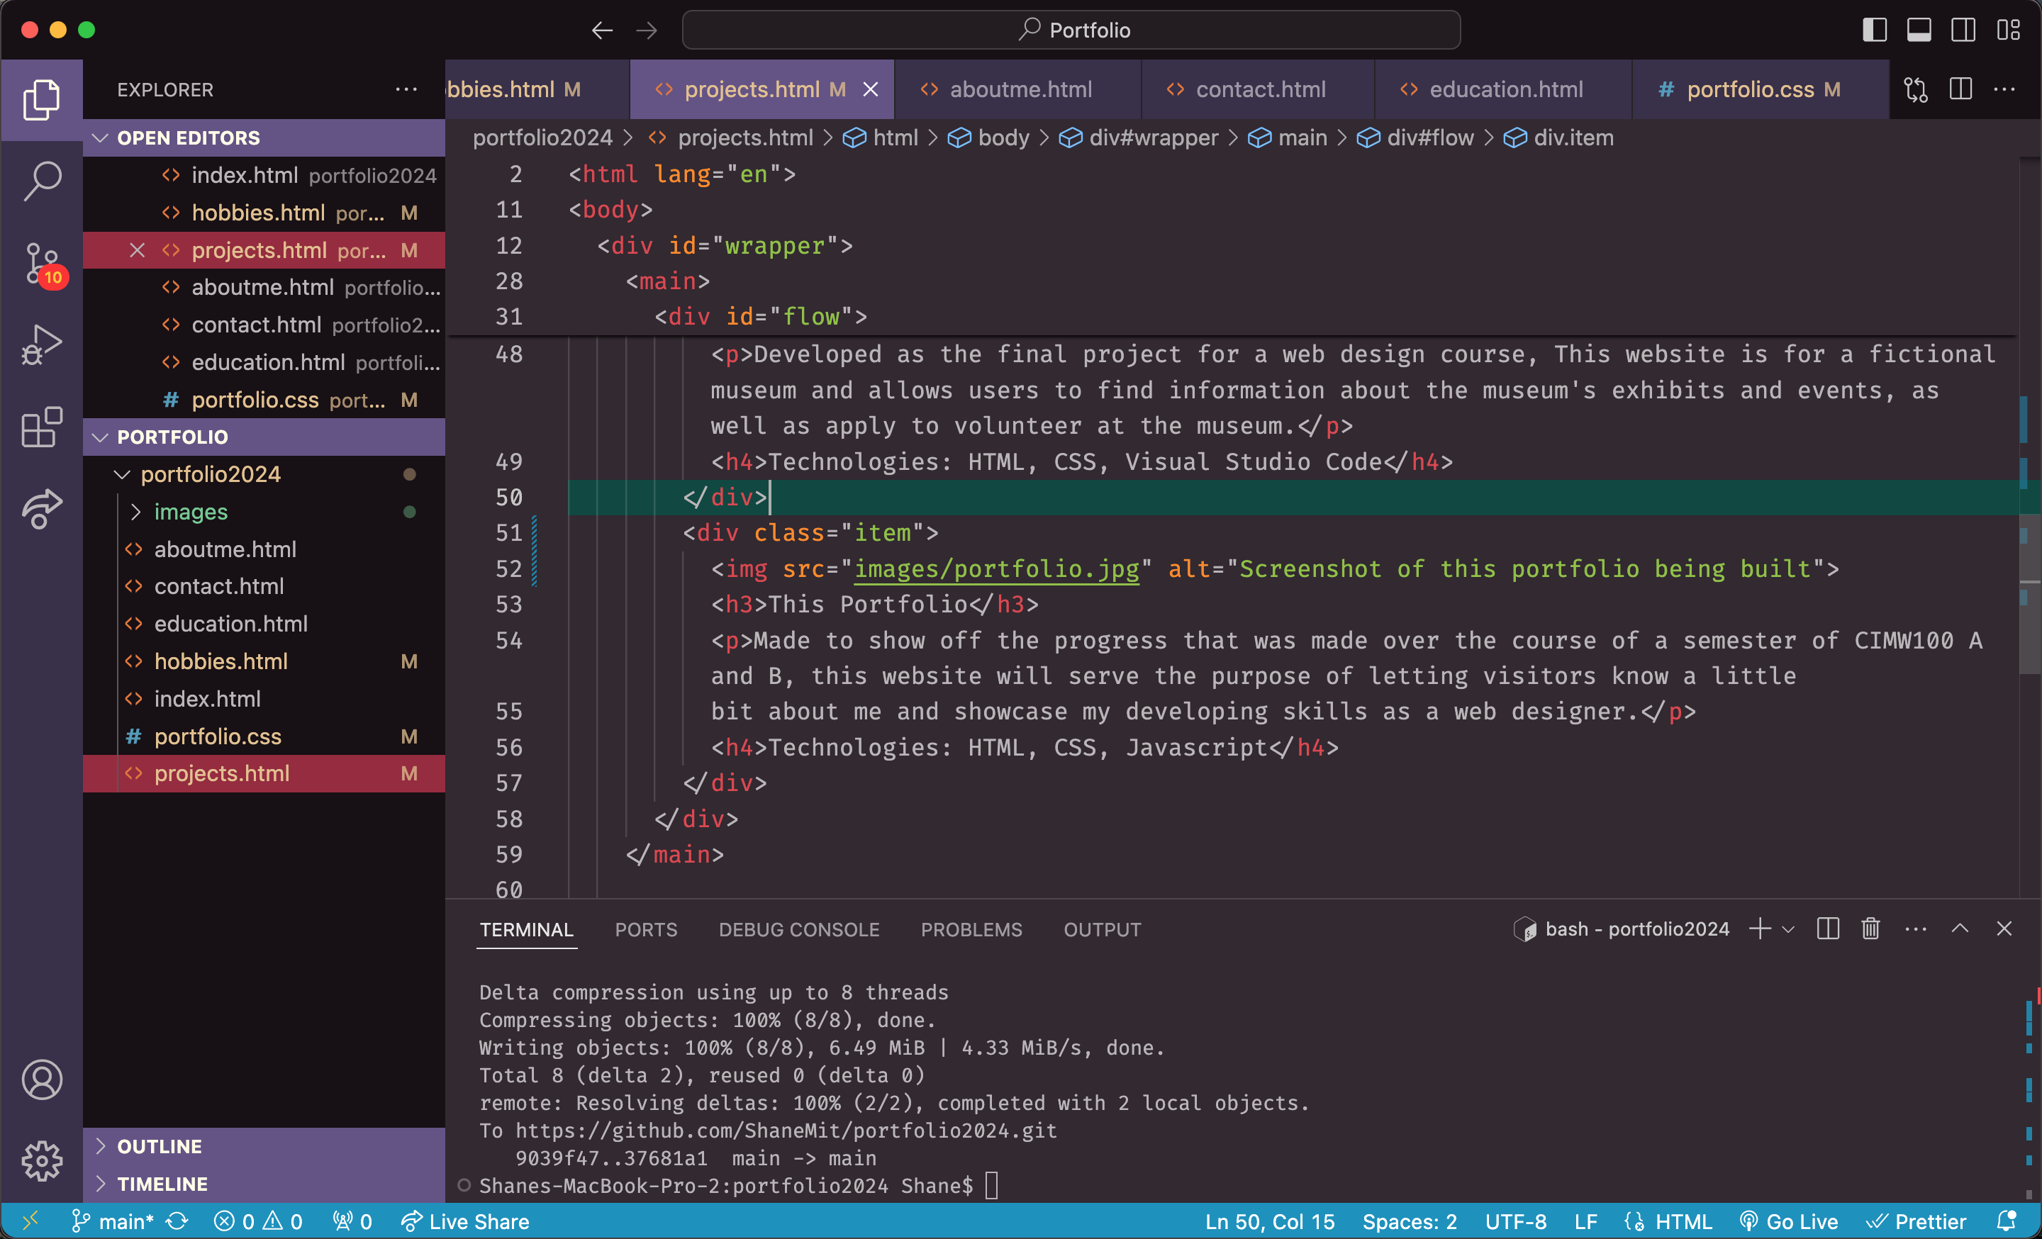Split the editor to the right

[1960, 89]
